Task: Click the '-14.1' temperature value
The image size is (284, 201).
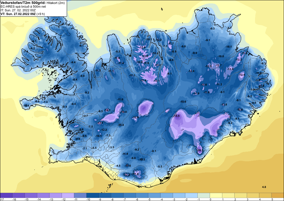Action: [x=107, y=110]
